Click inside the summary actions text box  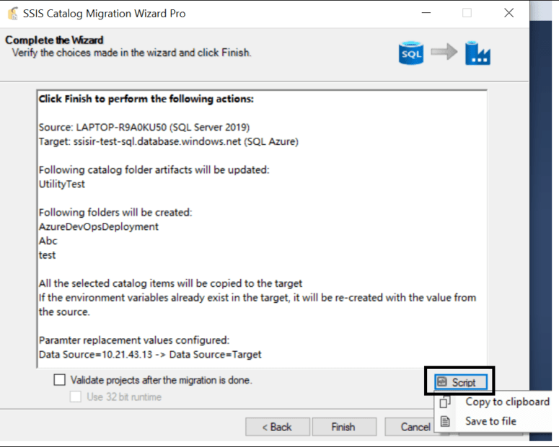click(262, 229)
